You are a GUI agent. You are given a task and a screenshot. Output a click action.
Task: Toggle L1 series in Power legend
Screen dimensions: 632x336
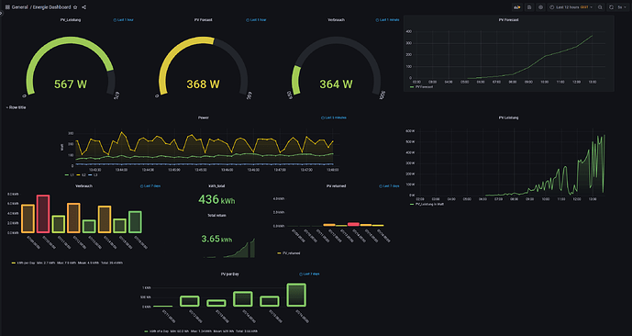(x=69, y=174)
